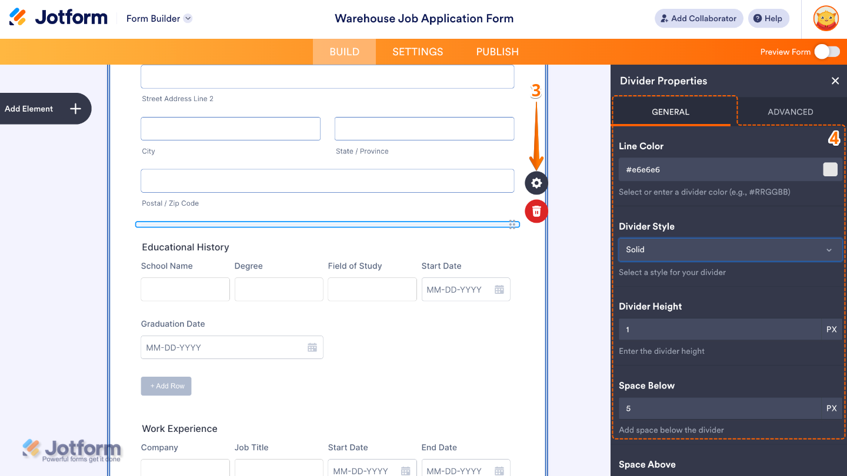This screenshot has height=476, width=847.
Task: Click the Street Address Line 2 field
Action: click(328, 76)
